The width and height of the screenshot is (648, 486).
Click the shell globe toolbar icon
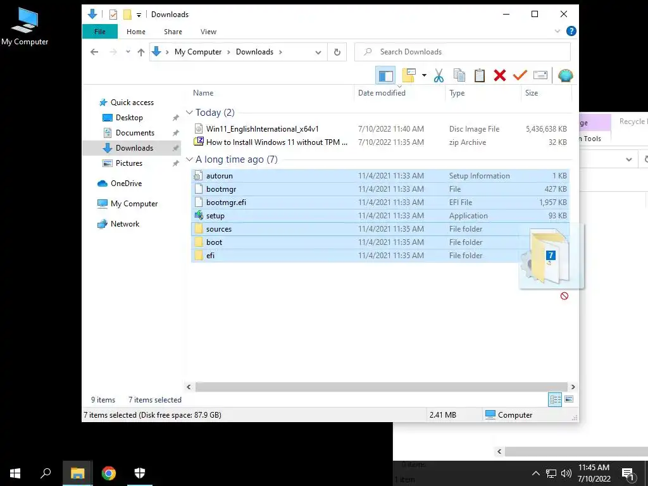click(x=565, y=76)
